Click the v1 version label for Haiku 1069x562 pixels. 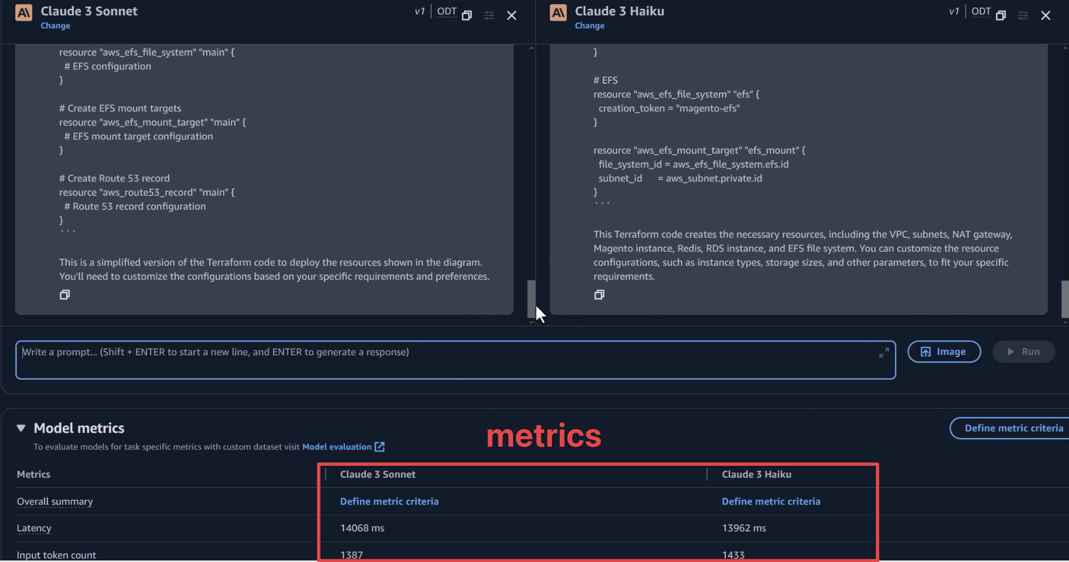pos(954,11)
